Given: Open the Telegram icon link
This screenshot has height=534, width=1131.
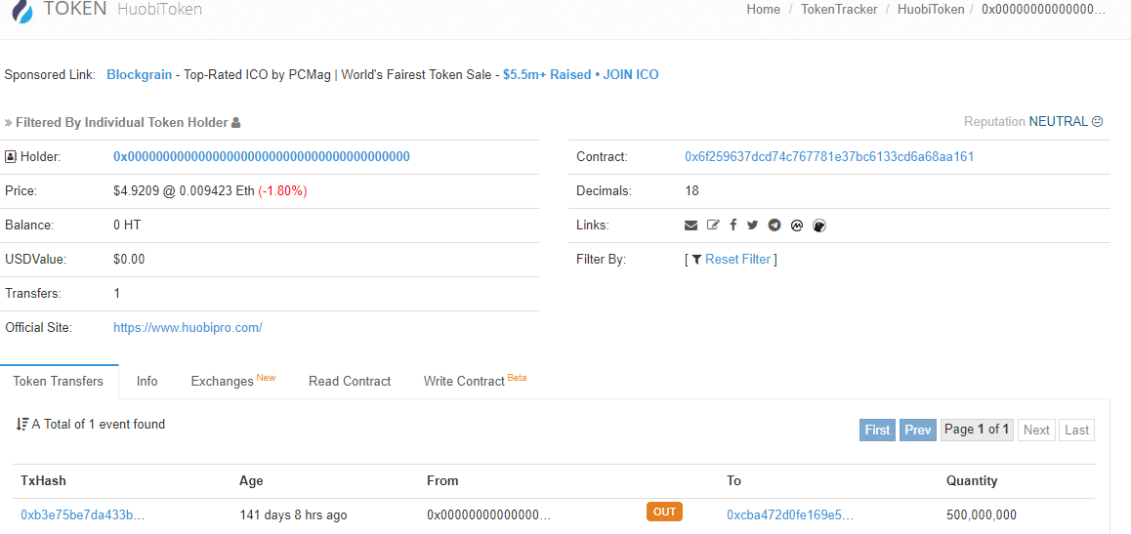Looking at the screenshot, I should click(x=775, y=225).
